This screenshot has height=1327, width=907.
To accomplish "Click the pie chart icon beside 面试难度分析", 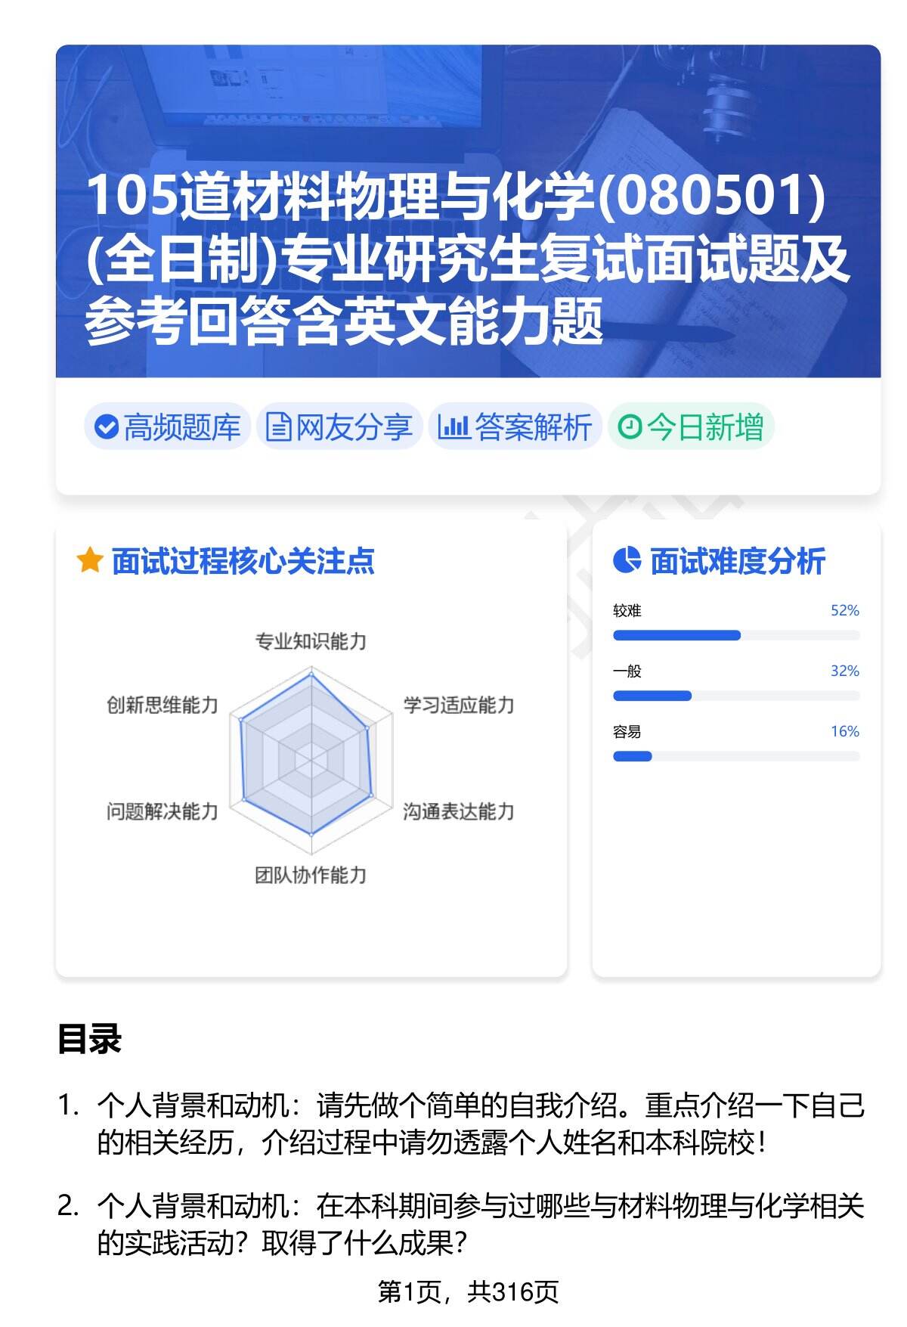I will point(627,561).
